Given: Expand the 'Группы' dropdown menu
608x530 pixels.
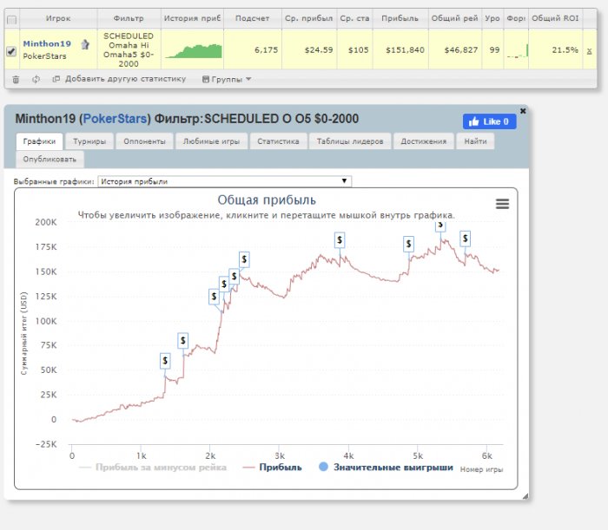Looking at the screenshot, I should coord(227,79).
